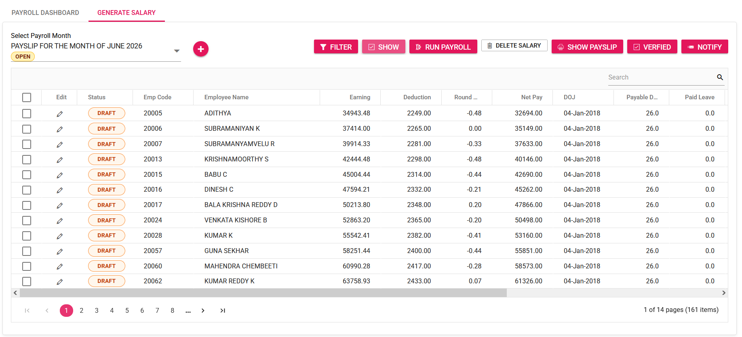Image resolution: width=742 pixels, height=337 pixels.
Task: Go to previous page arrow
Action: tap(47, 310)
